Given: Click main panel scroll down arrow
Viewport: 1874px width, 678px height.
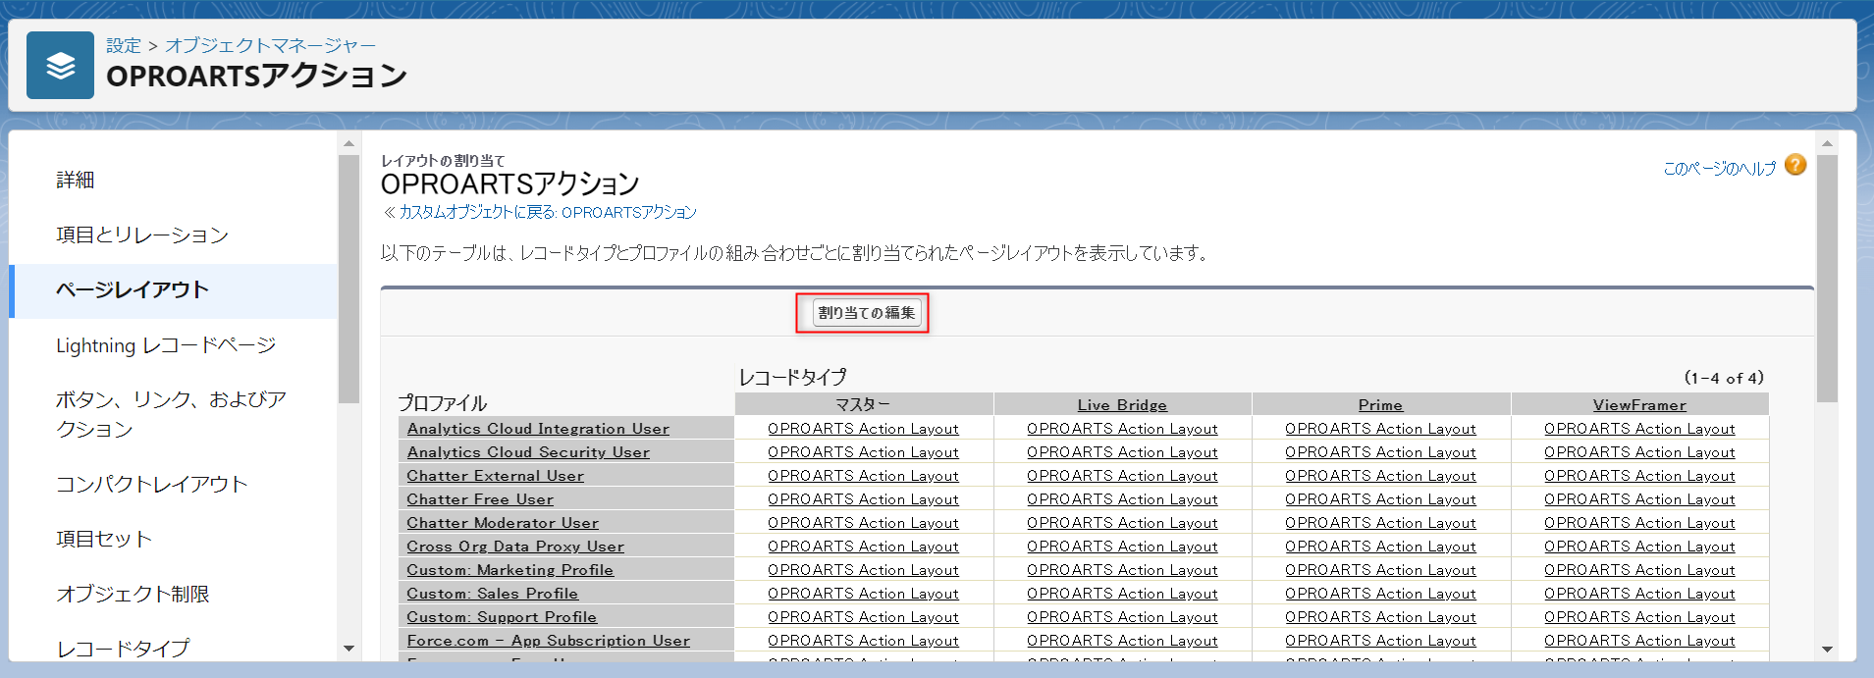Looking at the screenshot, I should 1826,649.
